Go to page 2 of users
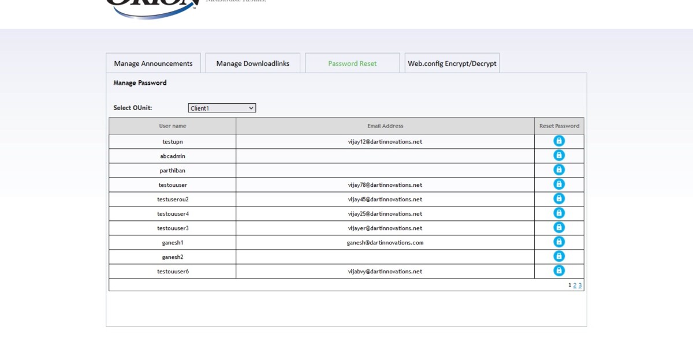The height and width of the screenshot is (346, 693). tap(575, 285)
